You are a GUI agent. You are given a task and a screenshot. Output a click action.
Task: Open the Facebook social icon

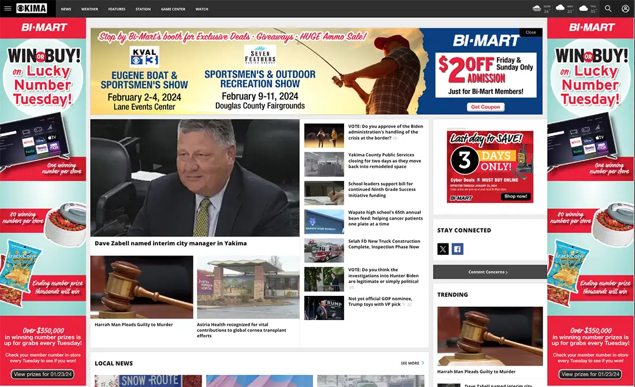coord(458,249)
